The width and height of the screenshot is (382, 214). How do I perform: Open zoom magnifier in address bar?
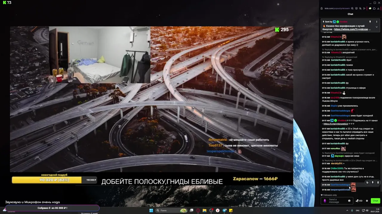click(352, 8)
